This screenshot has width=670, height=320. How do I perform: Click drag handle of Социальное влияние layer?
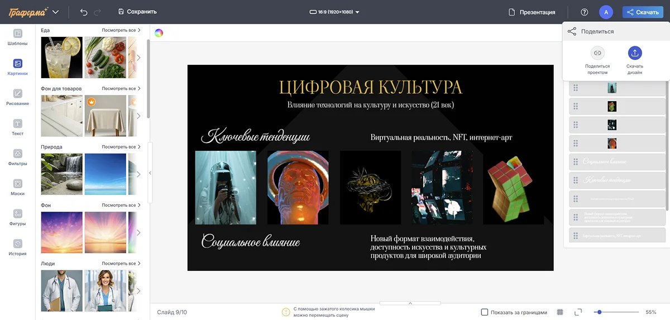(x=576, y=162)
